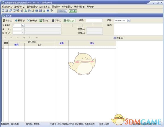
Task: Click the 备注 table column header
Action: (x=92, y=43)
